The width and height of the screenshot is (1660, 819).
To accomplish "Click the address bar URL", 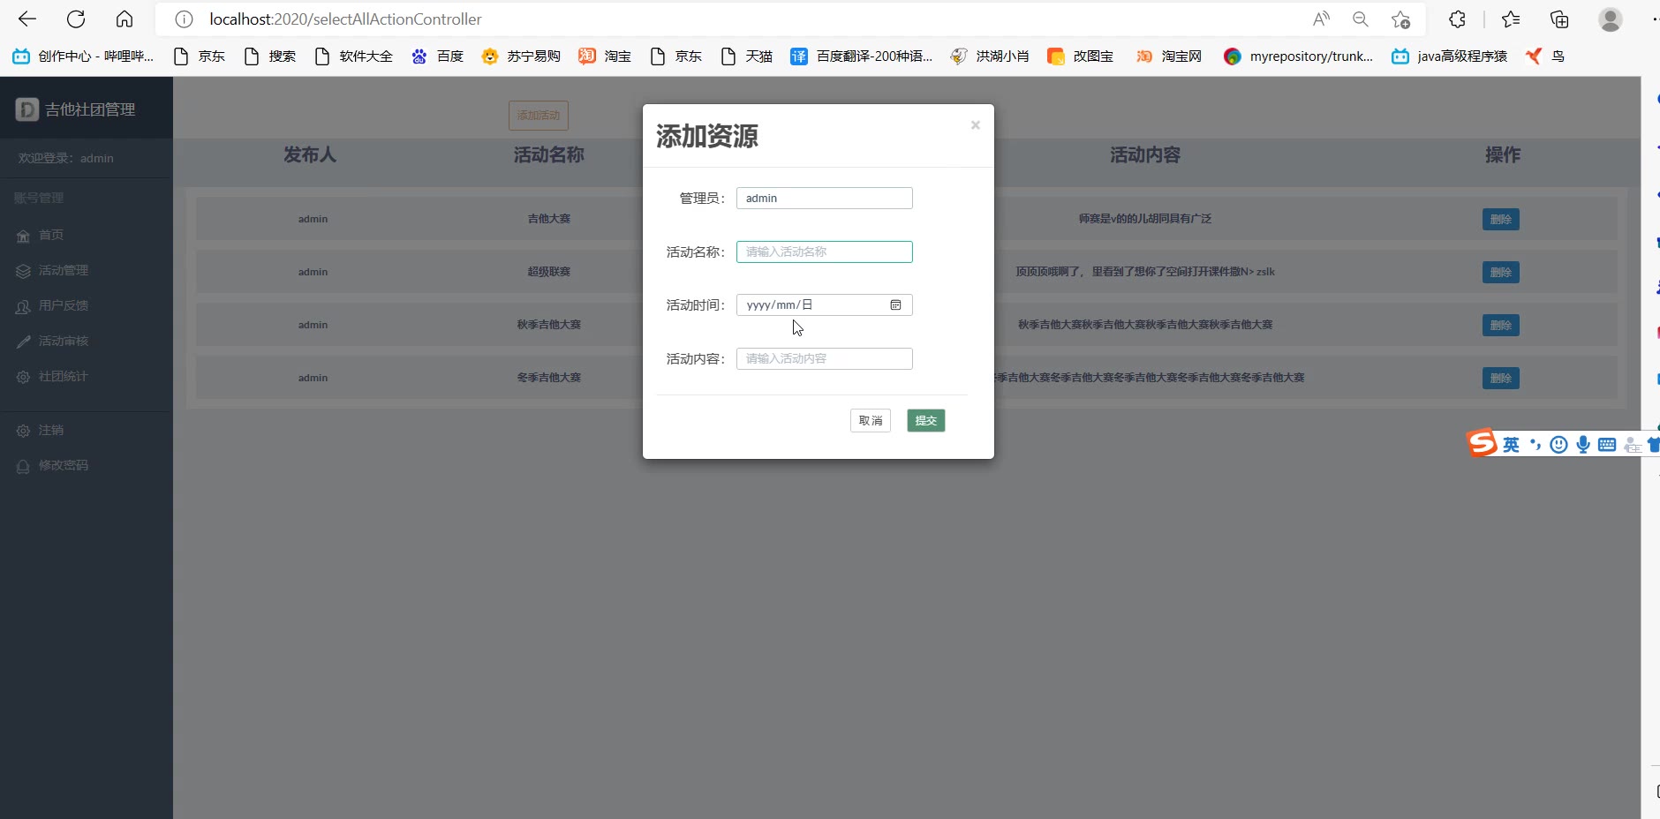I will pos(345,19).
